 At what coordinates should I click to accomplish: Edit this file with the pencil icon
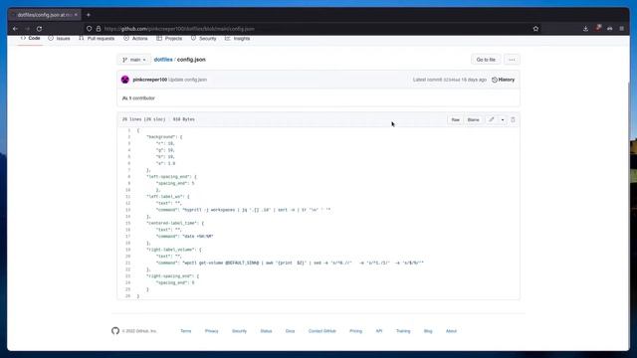point(492,119)
